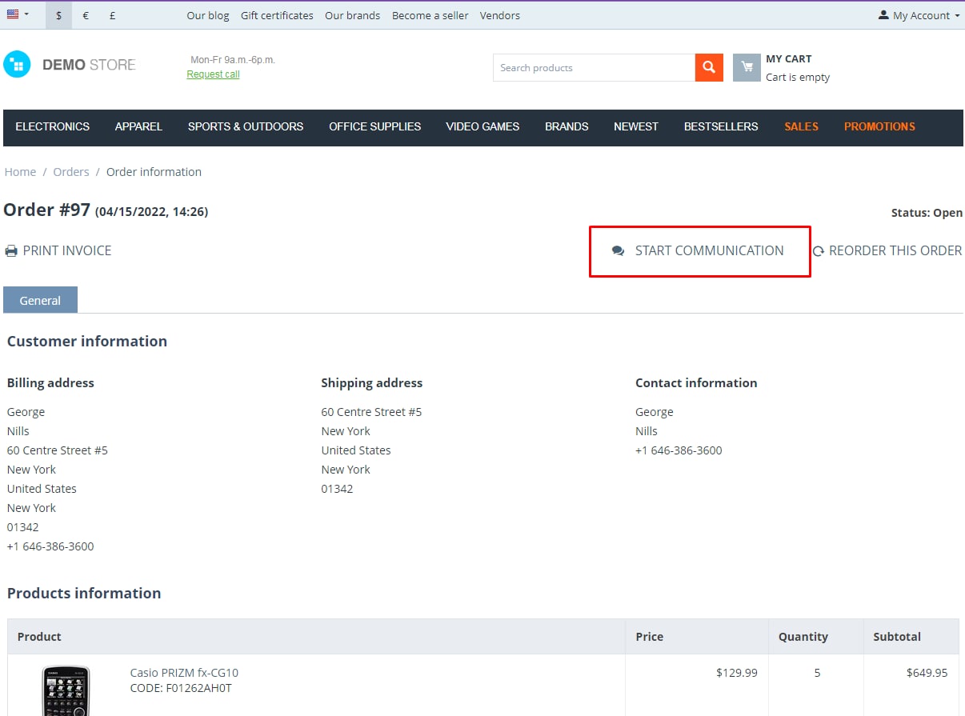
Task: Click the Casio PRIZM fx-CG10 product link
Action: 184,673
